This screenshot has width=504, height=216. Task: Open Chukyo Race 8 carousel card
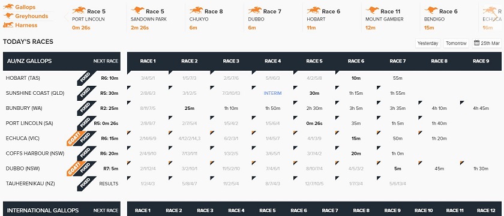pos(214,19)
